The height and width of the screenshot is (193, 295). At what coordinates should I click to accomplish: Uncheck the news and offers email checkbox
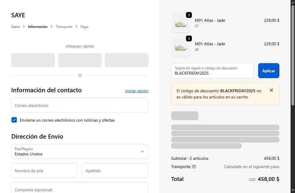pyautogui.click(x=14, y=120)
